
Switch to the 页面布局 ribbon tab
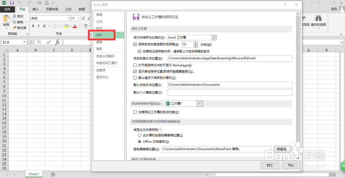pyautogui.click(x=52, y=9)
